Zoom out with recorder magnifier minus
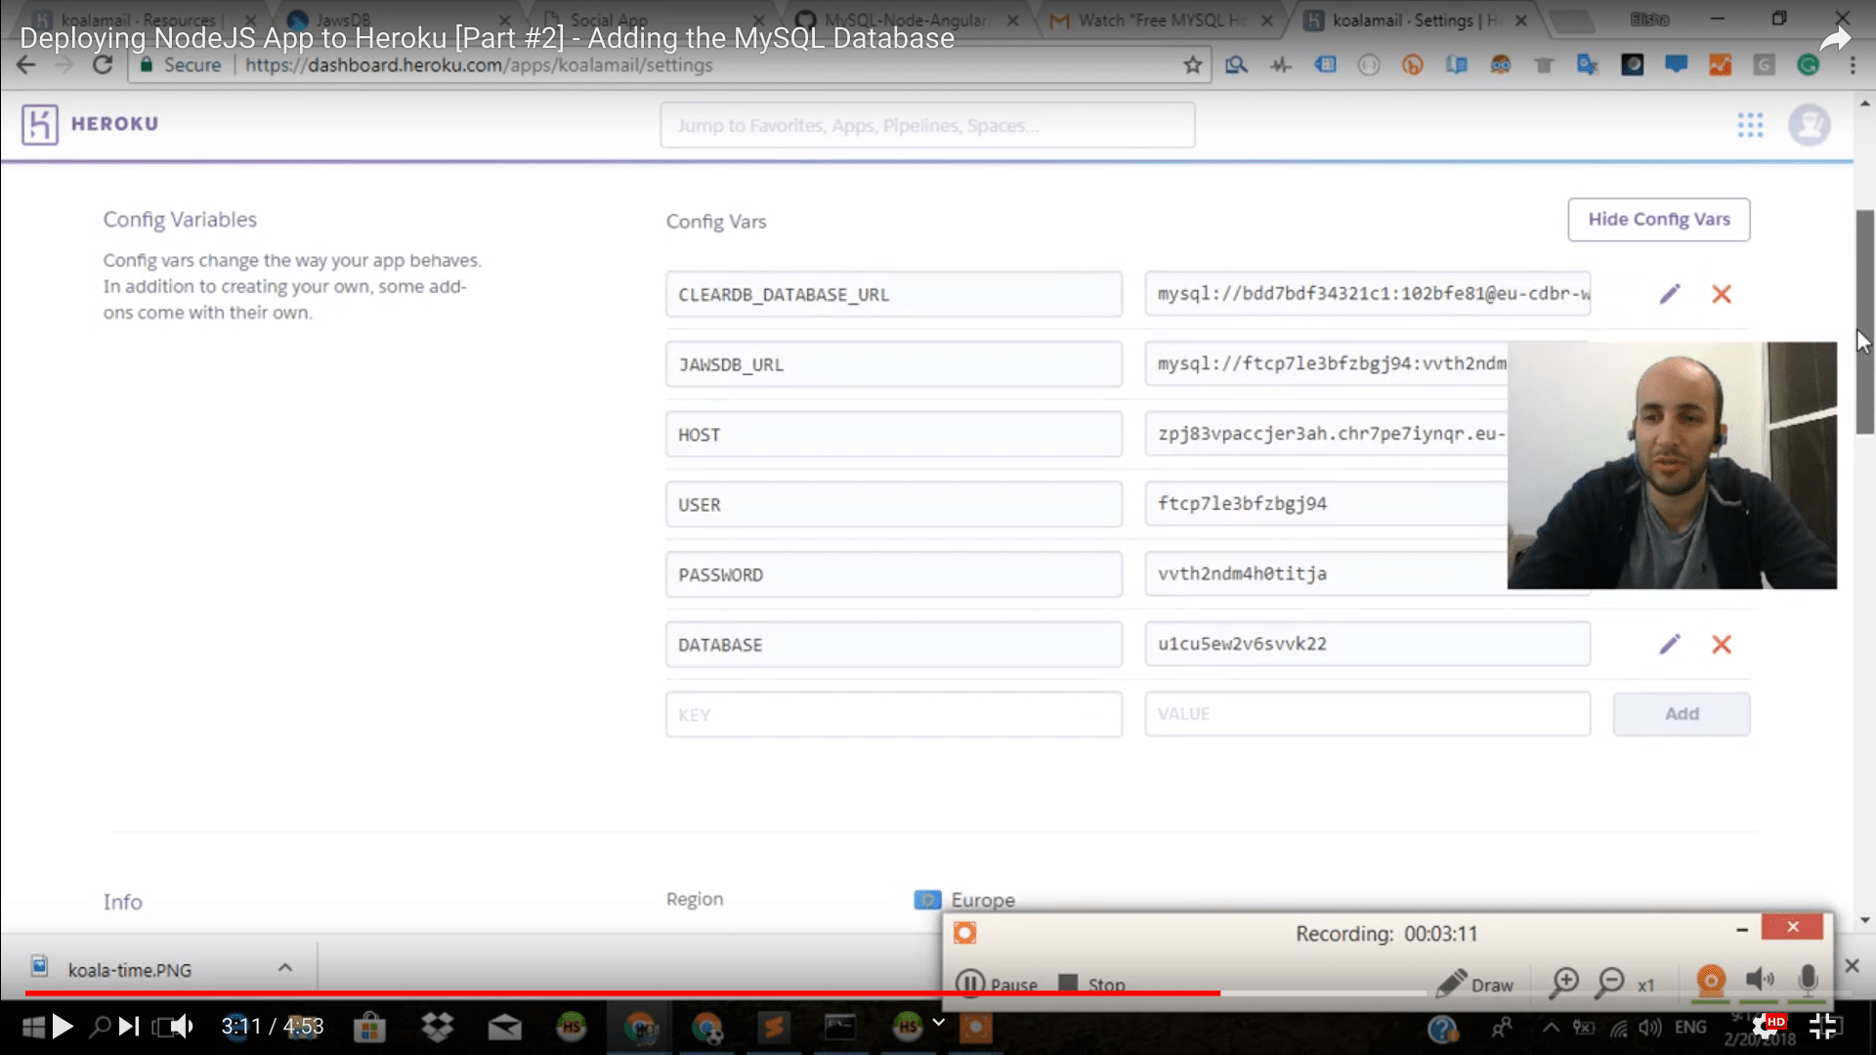The height and width of the screenshot is (1055, 1876). pyautogui.click(x=1608, y=982)
